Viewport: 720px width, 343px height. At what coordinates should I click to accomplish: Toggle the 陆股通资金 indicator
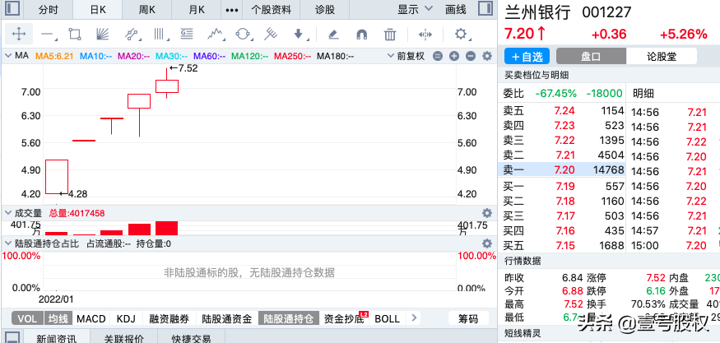[227, 318]
